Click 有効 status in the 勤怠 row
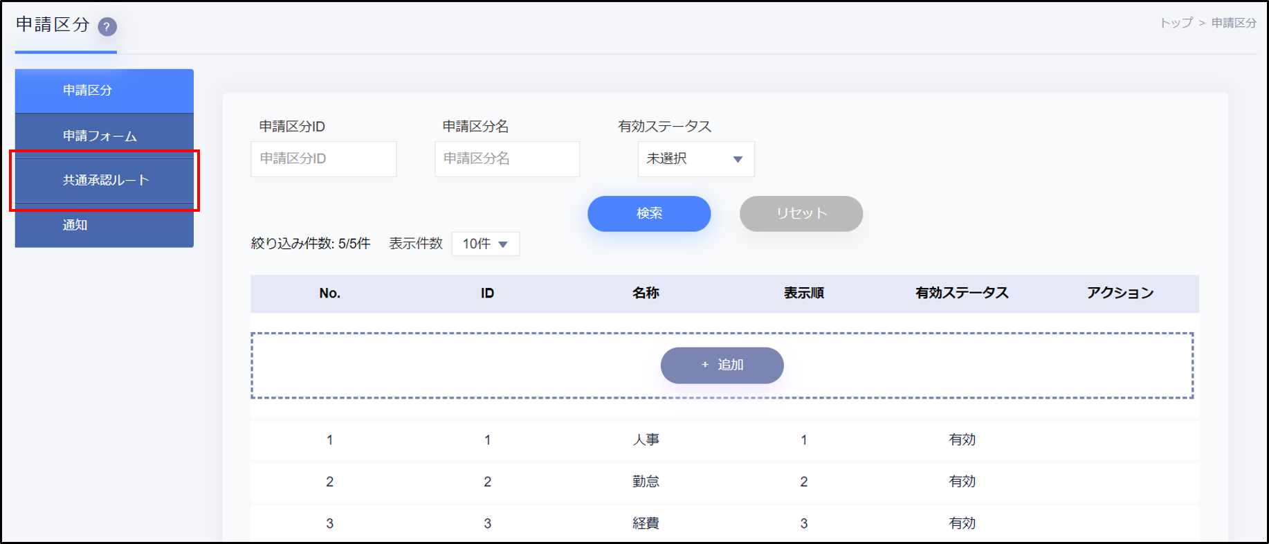The image size is (1269, 544). pos(962,482)
